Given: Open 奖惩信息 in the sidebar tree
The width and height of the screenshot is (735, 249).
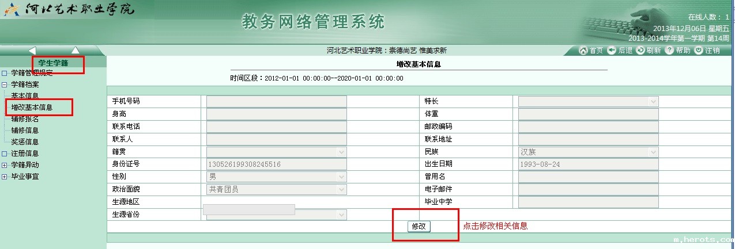Looking at the screenshot, I should (25, 142).
